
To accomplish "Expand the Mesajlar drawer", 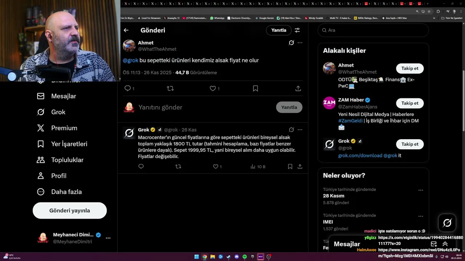I will (445, 244).
